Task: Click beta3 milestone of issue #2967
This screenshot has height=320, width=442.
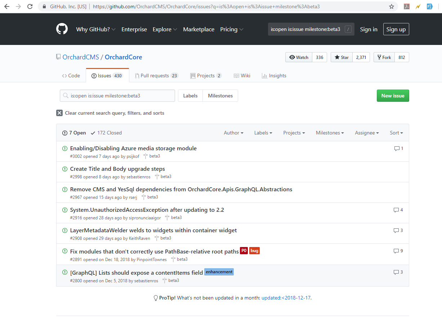Action: point(150,197)
